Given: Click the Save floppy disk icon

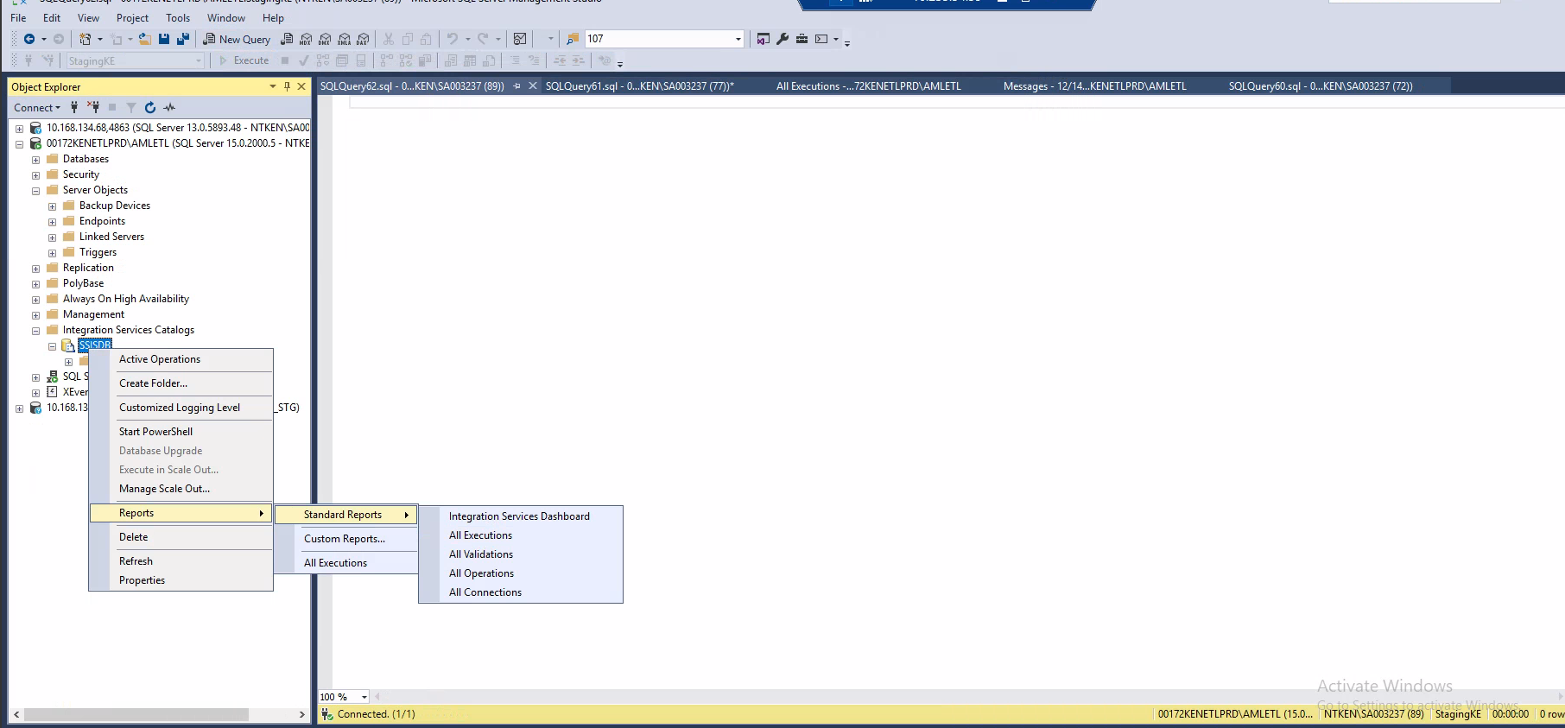Looking at the screenshot, I should (x=164, y=39).
